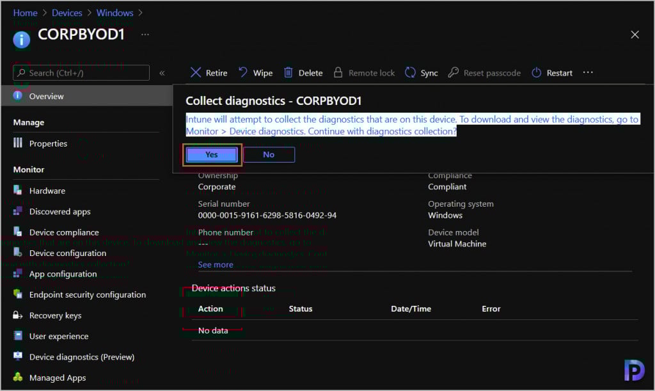Go to Windows breadcrumb

coord(115,13)
